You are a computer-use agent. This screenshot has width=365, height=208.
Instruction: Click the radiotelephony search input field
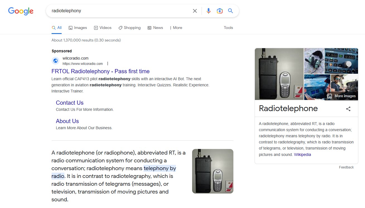click(120, 11)
